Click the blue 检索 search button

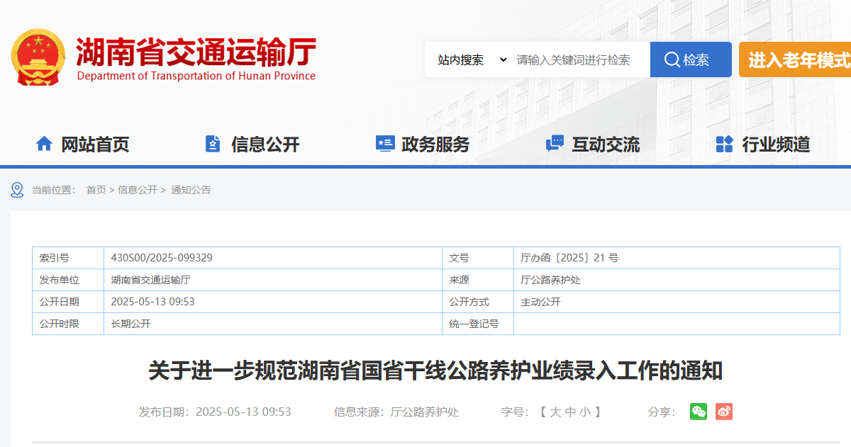[690, 60]
